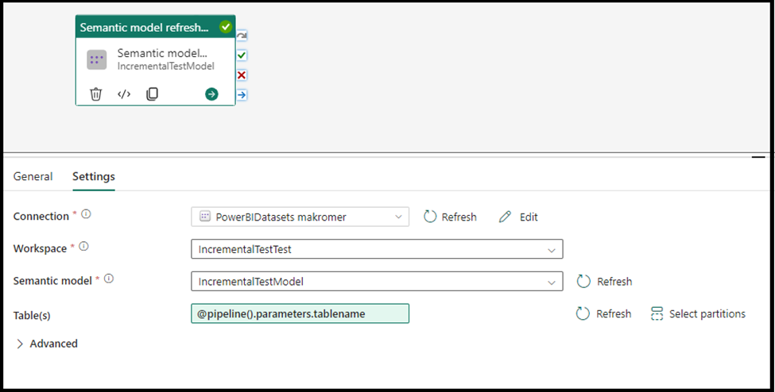Select the On skip output connector
Screen dimensions: 775x392
[242, 36]
